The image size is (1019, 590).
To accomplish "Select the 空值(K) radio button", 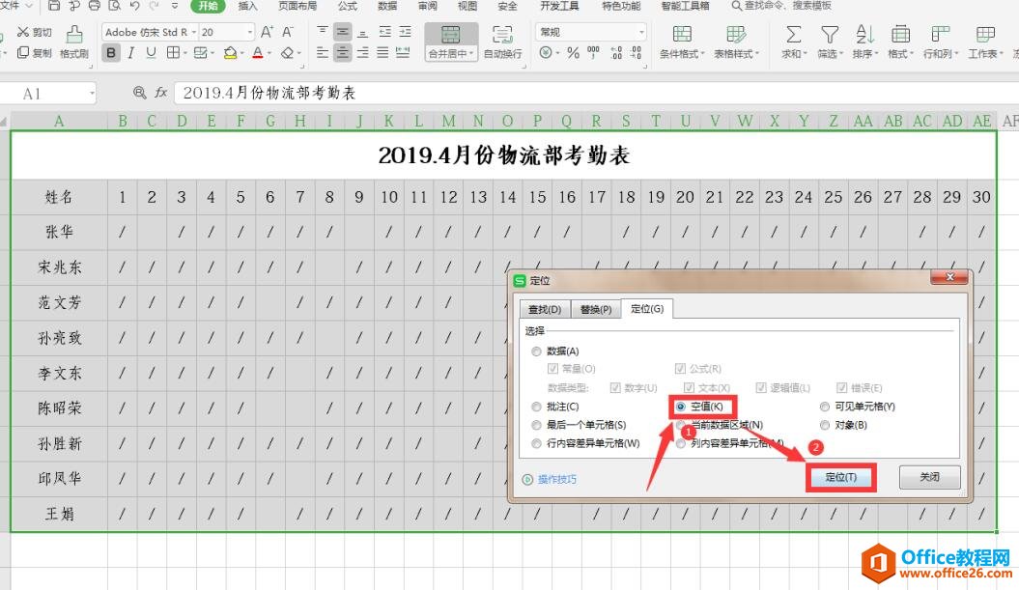I will coord(680,407).
